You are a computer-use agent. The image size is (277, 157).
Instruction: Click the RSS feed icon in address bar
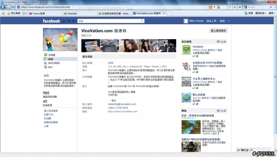pos(210,7)
